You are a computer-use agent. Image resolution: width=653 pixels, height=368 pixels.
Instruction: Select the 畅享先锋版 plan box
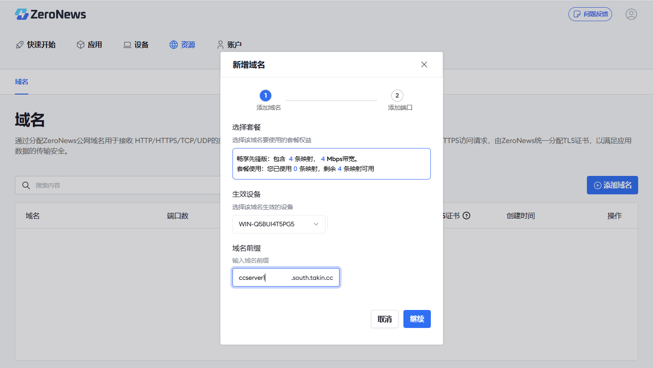point(331,164)
